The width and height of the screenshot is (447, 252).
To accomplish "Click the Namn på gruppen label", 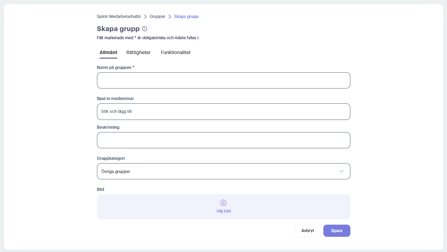I will [114, 68].
